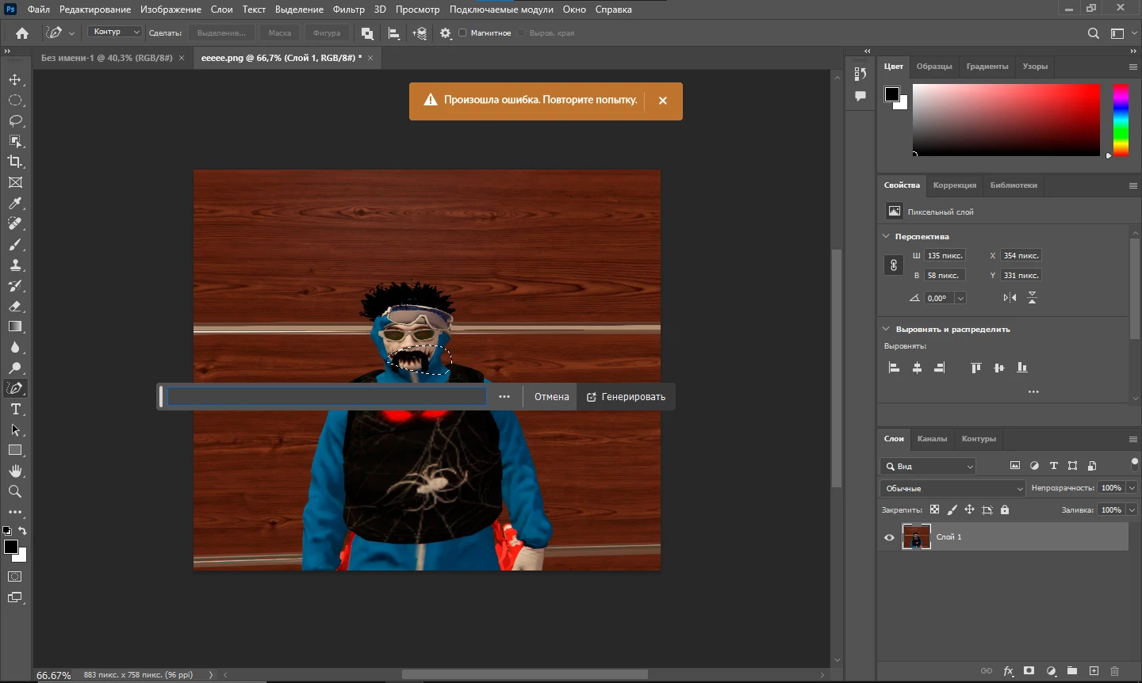Open generative bar three-dots options
1142x683 pixels.
(x=504, y=397)
